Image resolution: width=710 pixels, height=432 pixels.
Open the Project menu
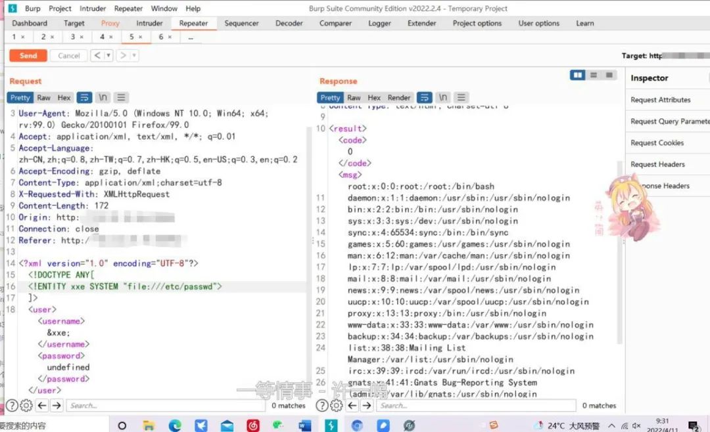tap(60, 9)
